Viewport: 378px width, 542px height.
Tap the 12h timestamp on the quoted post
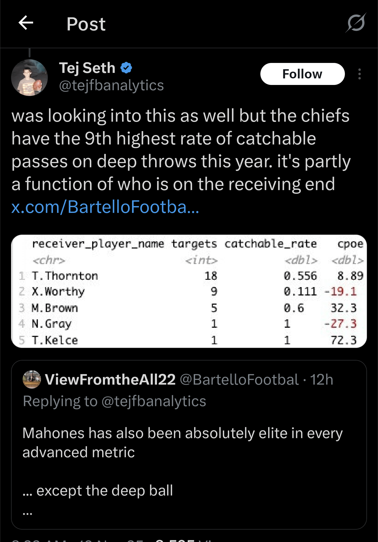(322, 379)
